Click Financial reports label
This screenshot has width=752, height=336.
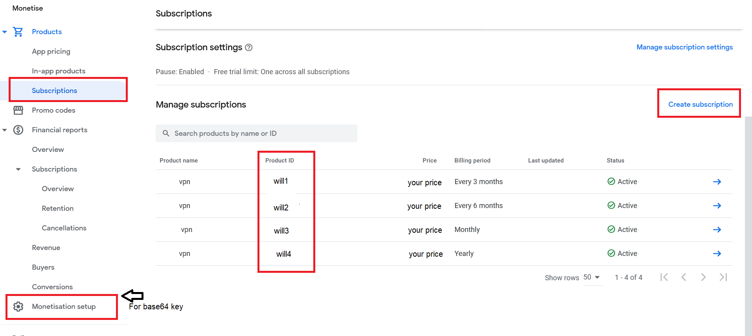pos(60,130)
